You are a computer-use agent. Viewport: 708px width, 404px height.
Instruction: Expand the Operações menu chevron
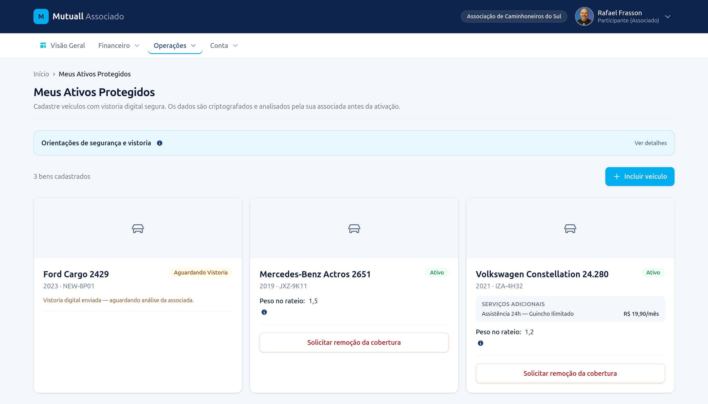coord(193,45)
